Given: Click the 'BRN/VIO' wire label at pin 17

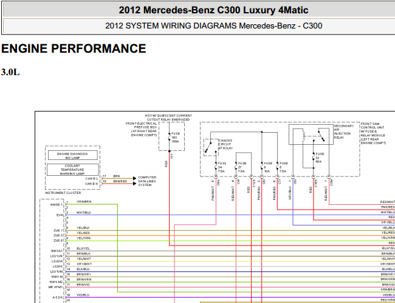Looking at the screenshot, I should point(83,285).
